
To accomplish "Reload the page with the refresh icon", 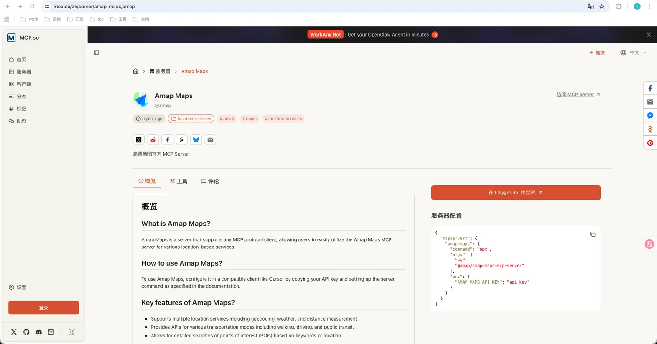I will [x=32, y=7].
